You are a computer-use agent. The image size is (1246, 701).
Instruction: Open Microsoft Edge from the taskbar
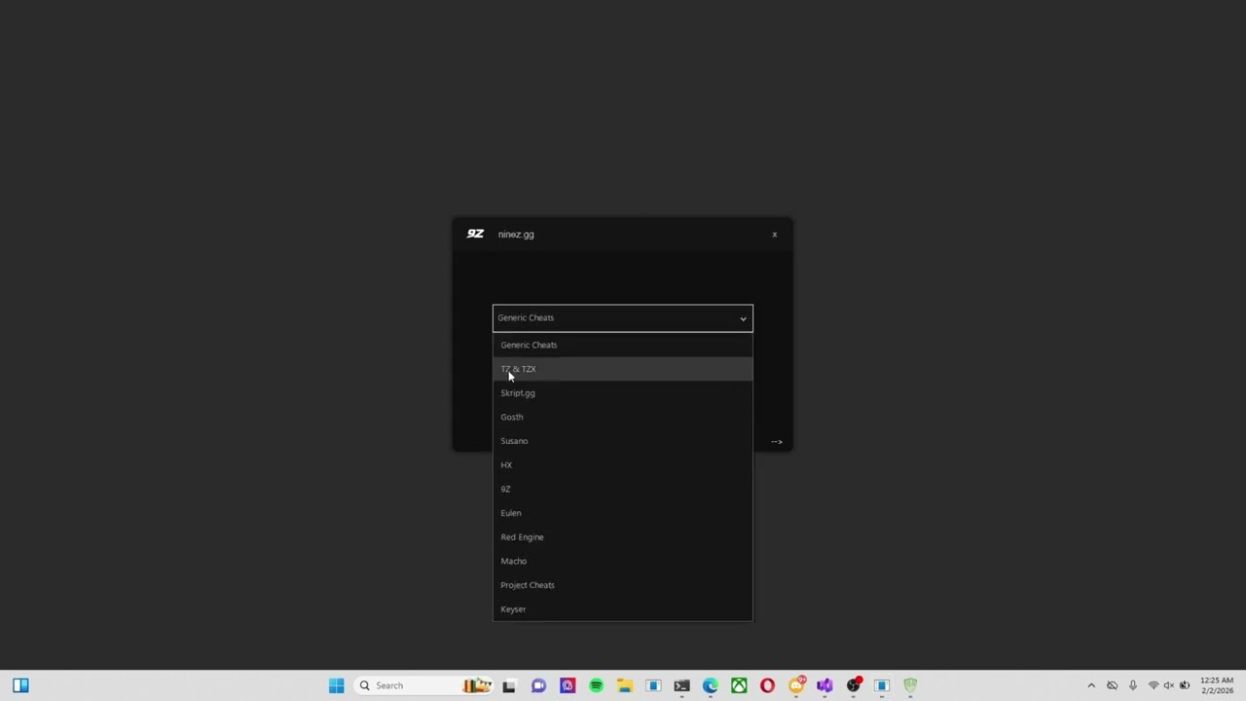coord(711,685)
